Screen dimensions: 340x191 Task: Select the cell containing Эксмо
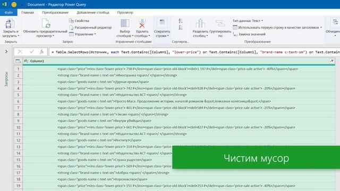click(x=179, y=115)
